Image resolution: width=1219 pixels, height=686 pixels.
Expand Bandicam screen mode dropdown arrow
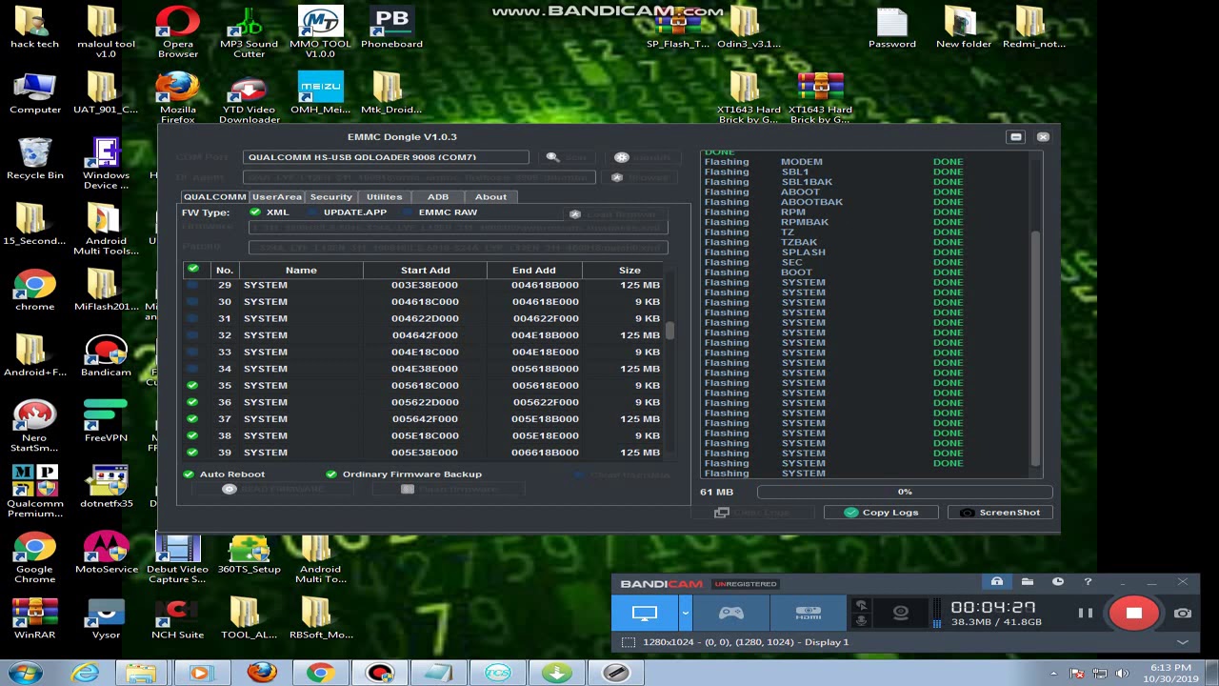pos(685,614)
